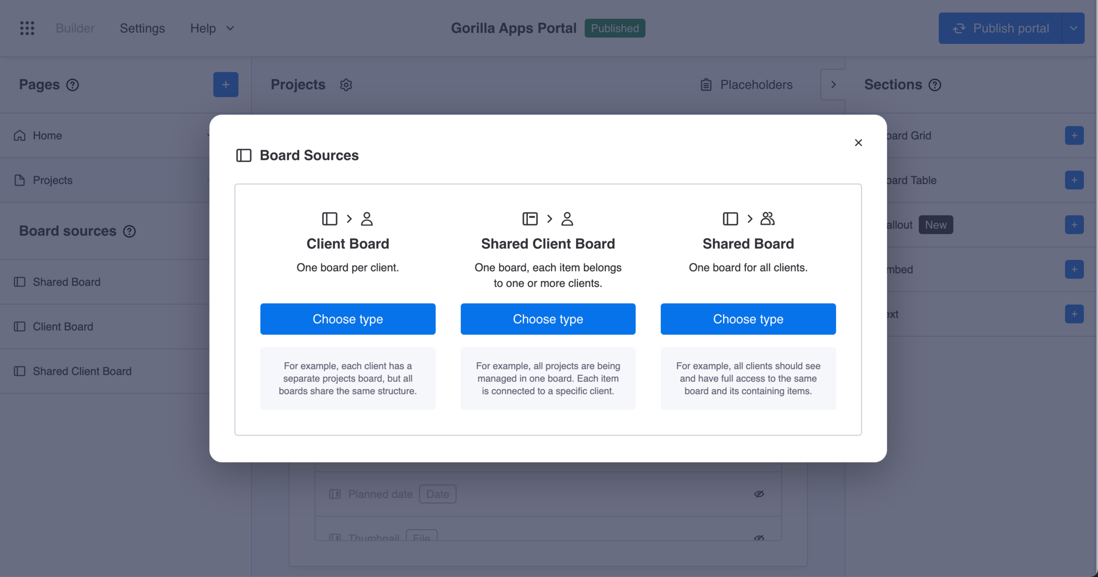Click the Gorilla Apps Portal title
The image size is (1098, 577).
pos(513,28)
